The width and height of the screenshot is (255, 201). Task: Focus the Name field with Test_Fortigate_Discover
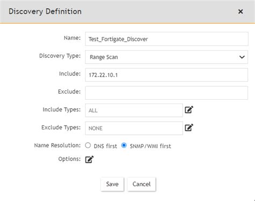[x=167, y=39]
